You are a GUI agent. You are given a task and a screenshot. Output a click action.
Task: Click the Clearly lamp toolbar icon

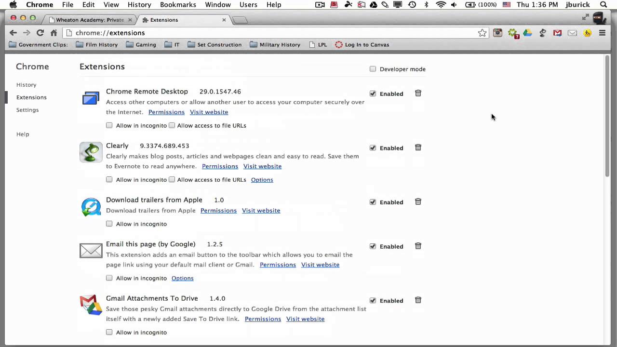542,33
